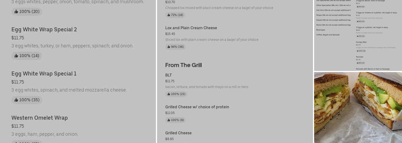This screenshot has width=402, height=143.
Task: Open the Hungry Man menu item
Action: click(361, 42)
